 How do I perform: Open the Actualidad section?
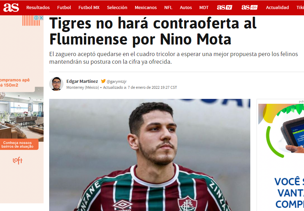coord(278,8)
